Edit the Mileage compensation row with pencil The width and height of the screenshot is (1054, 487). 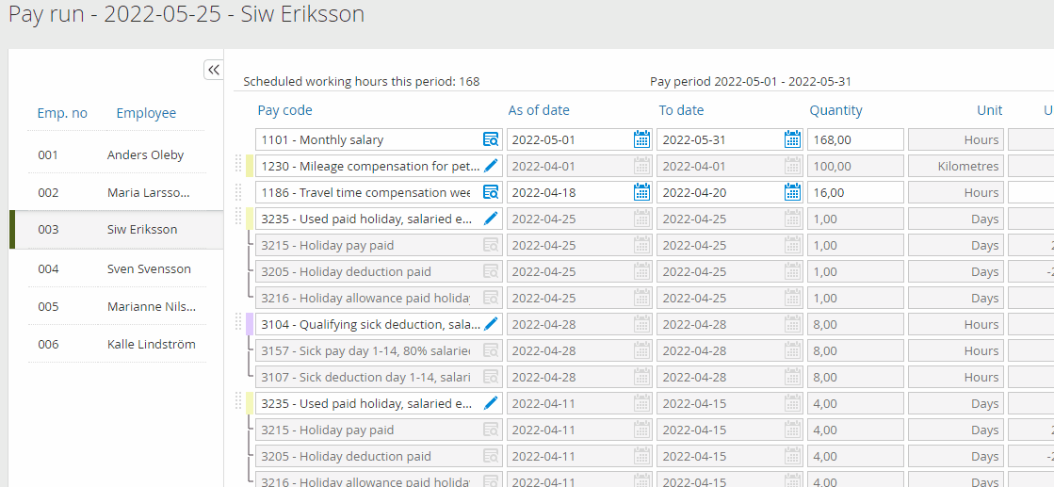click(x=491, y=167)
